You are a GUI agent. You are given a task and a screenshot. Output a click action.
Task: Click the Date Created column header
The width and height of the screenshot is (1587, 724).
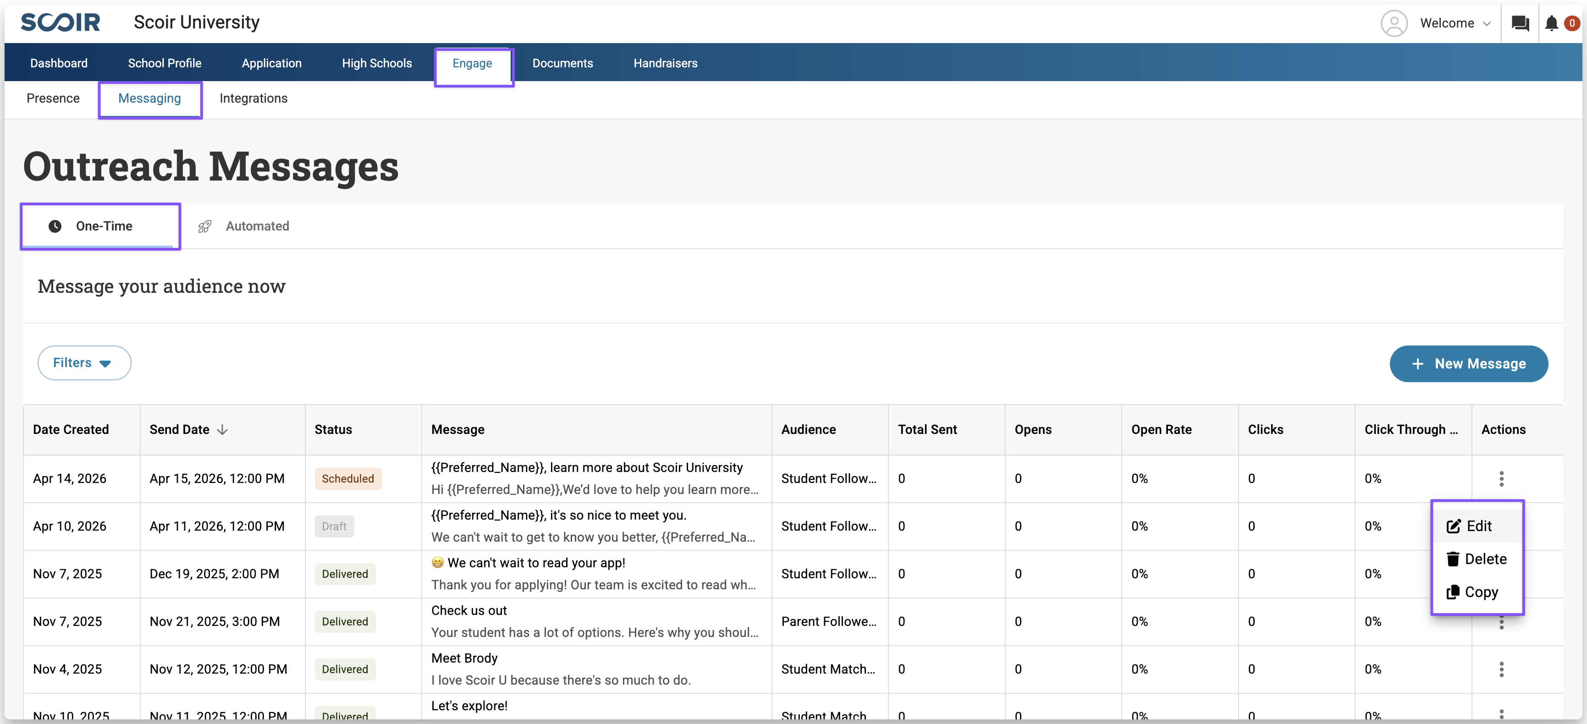pyautogui.click(x=71, y=430)
